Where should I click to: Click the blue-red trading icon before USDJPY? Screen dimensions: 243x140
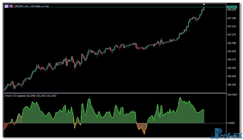coord(11,6)
